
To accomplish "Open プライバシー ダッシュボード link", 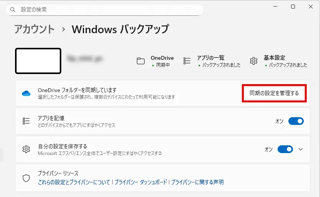I will click(x=141, y=182).
